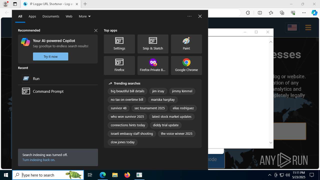Select 'diddy trial update' trend
The image size is (320, 180).
(x=166, y=125)
